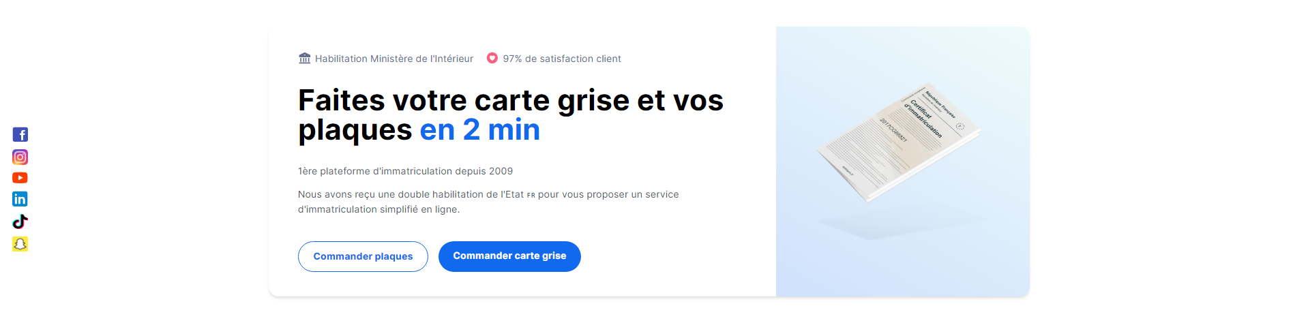Order plates with Commander plaques button
1293x323 pixels.
tap(363, 256)
